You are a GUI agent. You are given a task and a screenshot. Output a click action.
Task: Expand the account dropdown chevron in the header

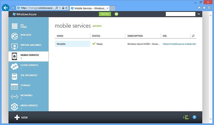tap(199, 14)
